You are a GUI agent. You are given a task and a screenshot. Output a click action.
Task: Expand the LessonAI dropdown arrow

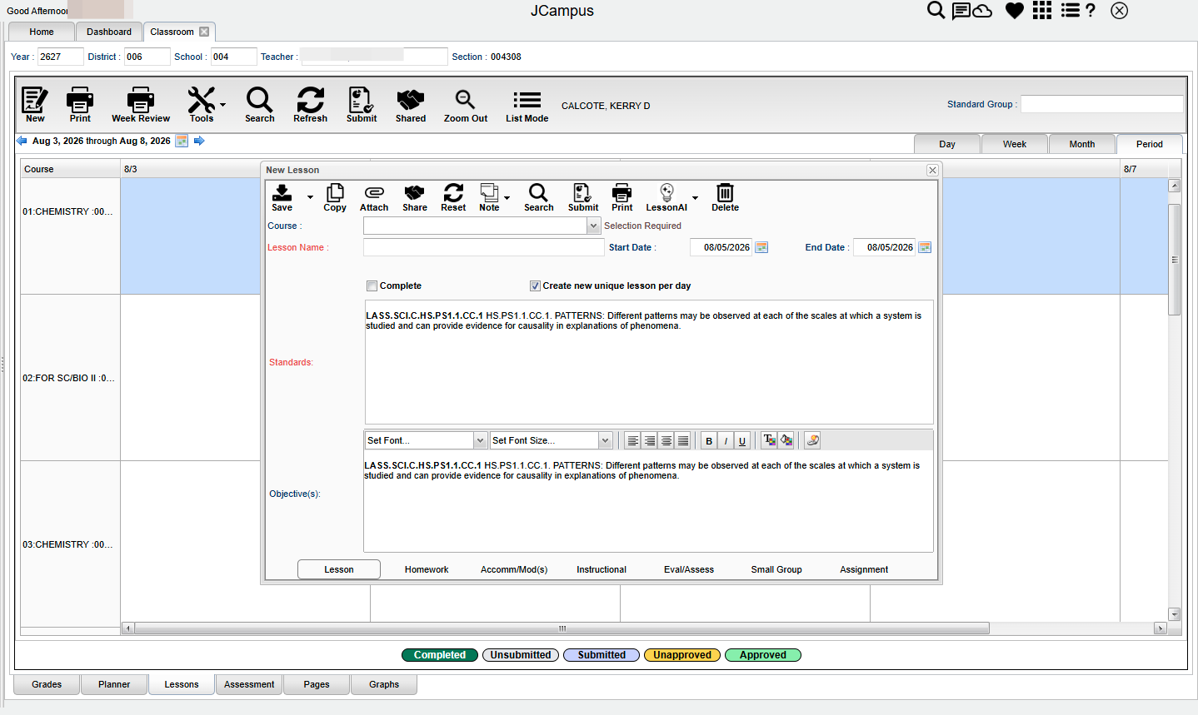pyautogui.click(x=695, y=197)
